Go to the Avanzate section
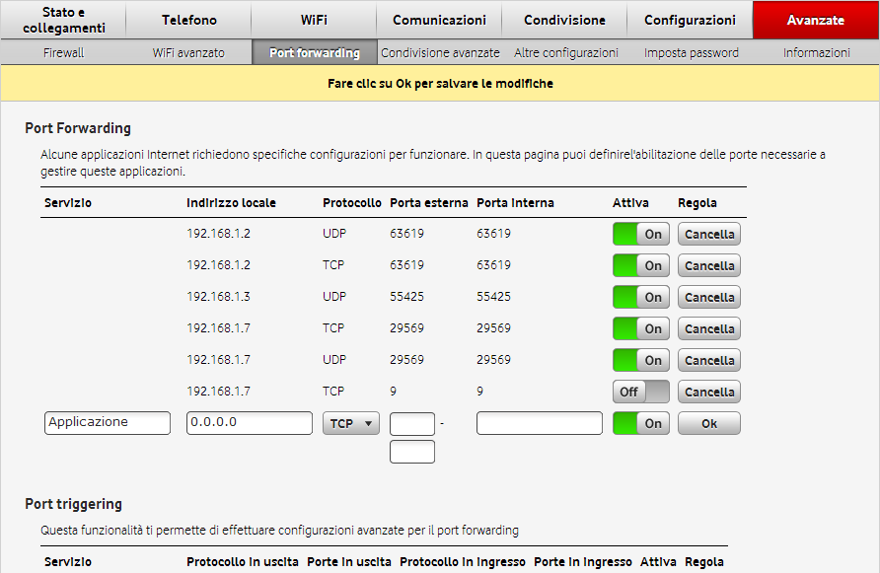 click(x=815, y=20)
